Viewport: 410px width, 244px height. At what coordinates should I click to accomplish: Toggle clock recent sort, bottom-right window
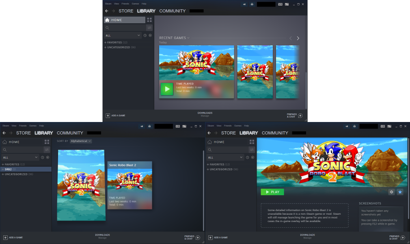pos(248,157)
